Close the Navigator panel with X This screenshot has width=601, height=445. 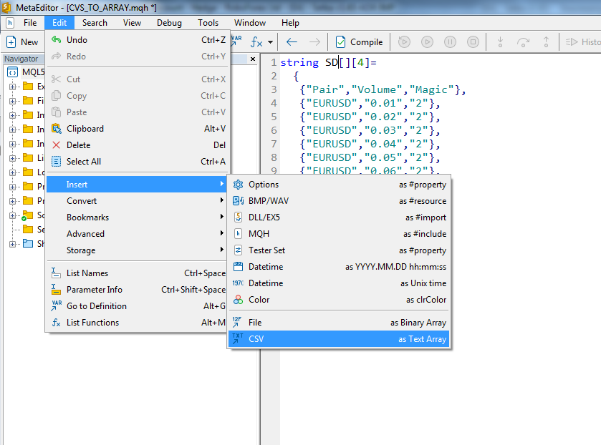click(253, 59)
